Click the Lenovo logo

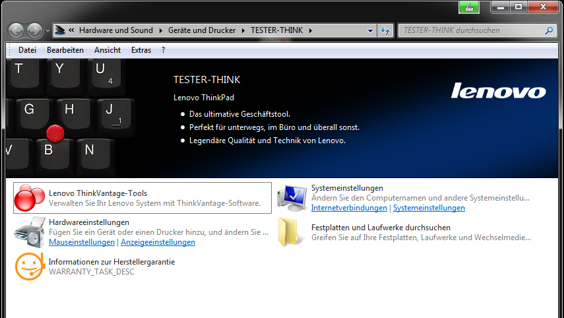click(499, 90)
